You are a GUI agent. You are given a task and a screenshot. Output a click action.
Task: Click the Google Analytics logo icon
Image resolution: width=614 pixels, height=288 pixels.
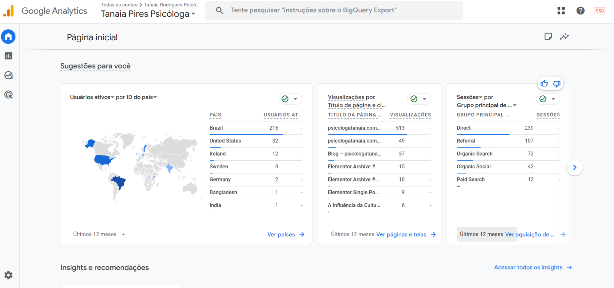tap(9, 11)
